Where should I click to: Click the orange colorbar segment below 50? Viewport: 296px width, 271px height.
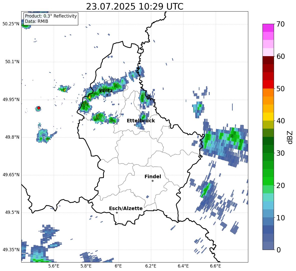[x=268, y=93]
